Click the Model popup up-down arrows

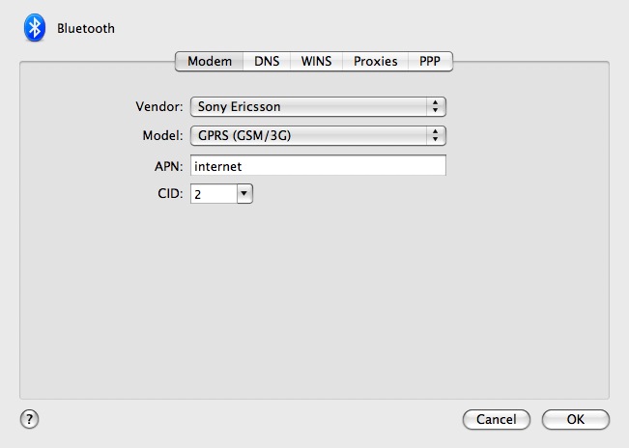point(435,135)
